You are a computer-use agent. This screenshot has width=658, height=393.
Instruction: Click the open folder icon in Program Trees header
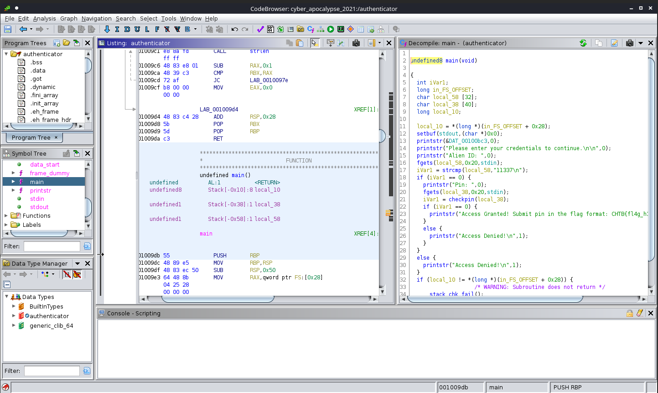click(67, 43)
